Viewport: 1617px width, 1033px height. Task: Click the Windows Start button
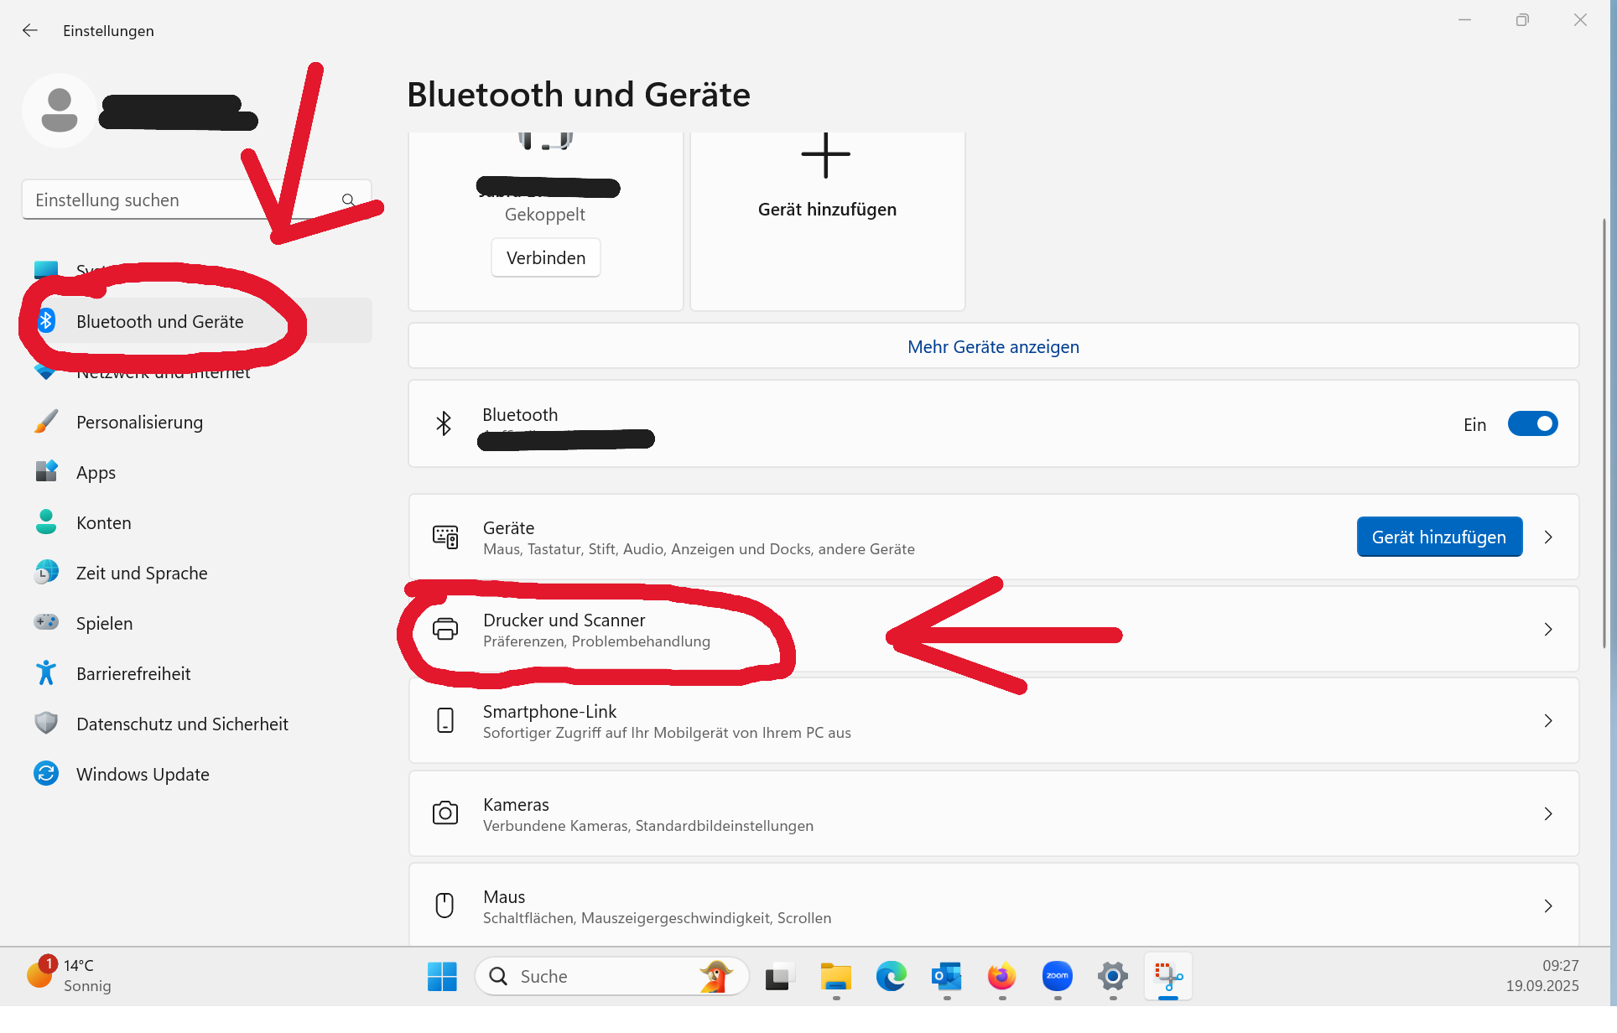tap(442, 976)
